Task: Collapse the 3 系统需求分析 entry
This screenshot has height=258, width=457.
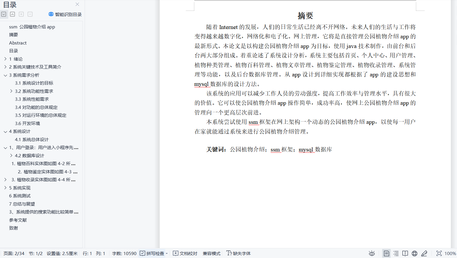Action: [x=5, y=75]
